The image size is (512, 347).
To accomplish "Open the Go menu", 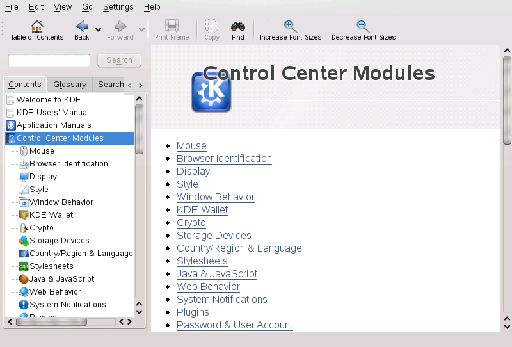I will point(87,7).
